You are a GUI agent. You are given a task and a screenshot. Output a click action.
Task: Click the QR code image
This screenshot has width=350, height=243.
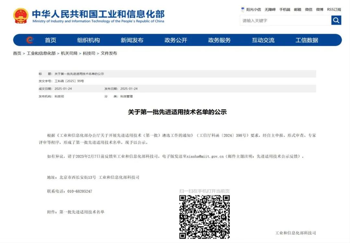pos(204,217)
